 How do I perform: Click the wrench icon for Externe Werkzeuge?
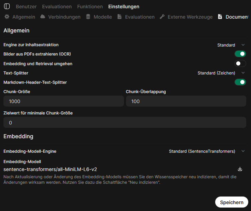(x=162, y=17)
